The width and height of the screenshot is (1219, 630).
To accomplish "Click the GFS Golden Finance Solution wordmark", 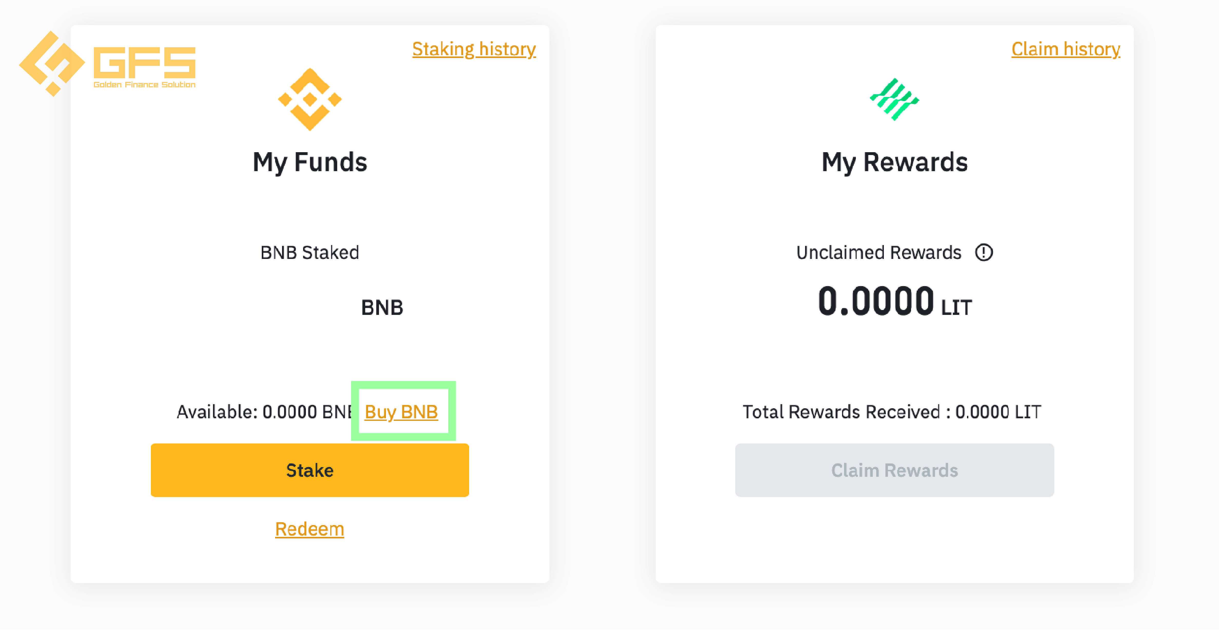I will click(x=144, y=67).
